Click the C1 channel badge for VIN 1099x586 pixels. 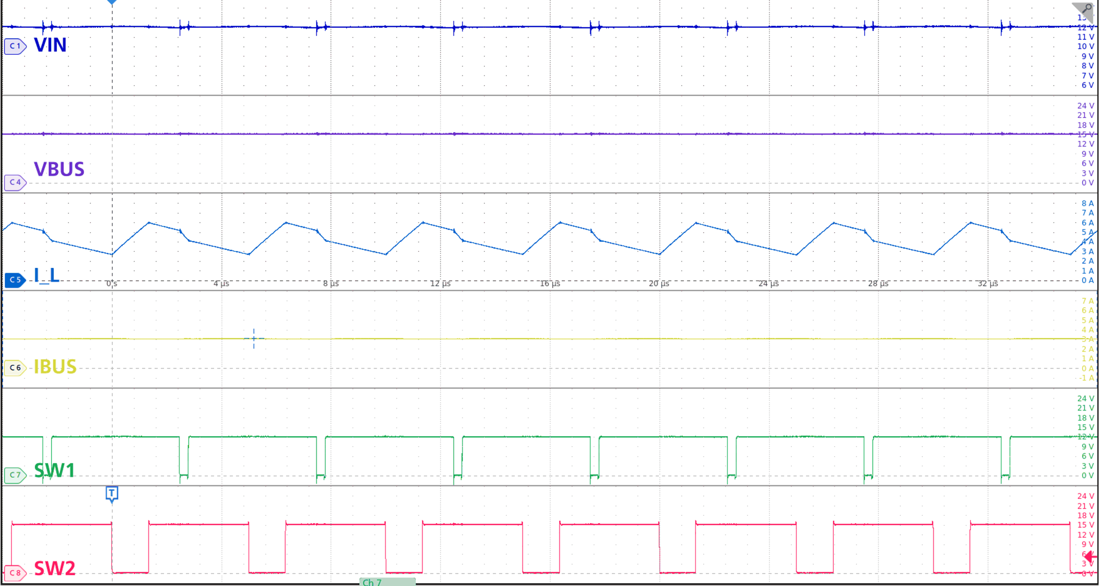(15, 46)
